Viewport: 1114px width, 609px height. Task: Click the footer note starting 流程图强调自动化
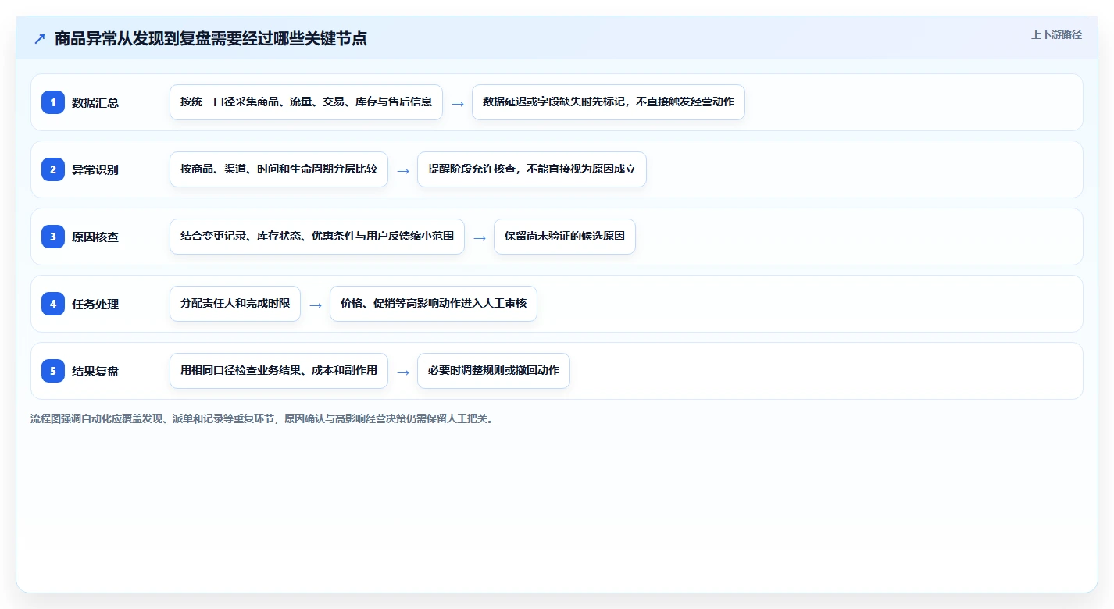pos(262,418)
